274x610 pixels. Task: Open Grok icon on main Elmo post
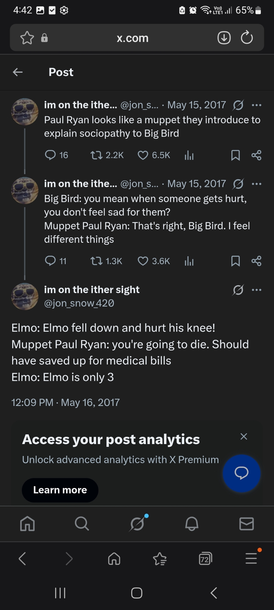[238, 290]
